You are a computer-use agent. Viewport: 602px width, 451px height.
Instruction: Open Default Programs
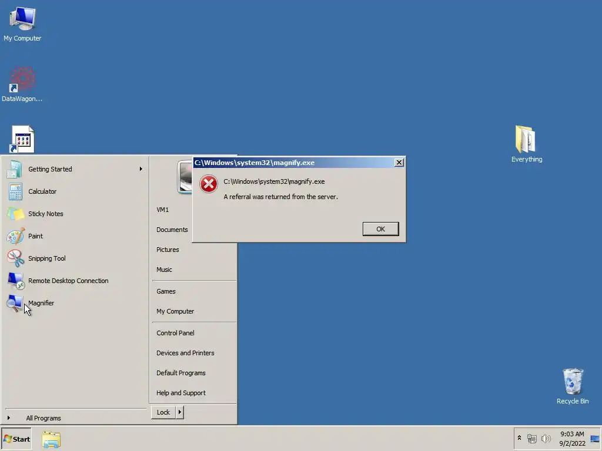pos(181,373)
